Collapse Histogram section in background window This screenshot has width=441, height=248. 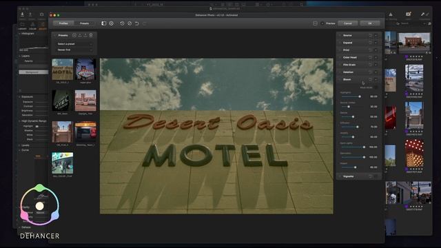20,34
